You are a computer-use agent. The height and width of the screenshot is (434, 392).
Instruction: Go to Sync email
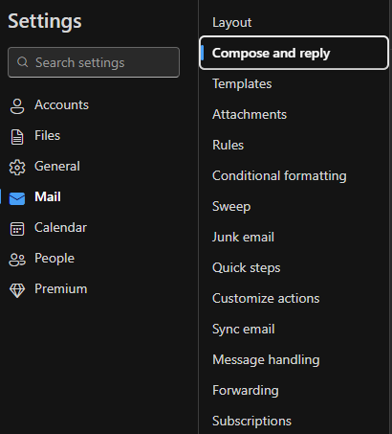pos(243,329)
